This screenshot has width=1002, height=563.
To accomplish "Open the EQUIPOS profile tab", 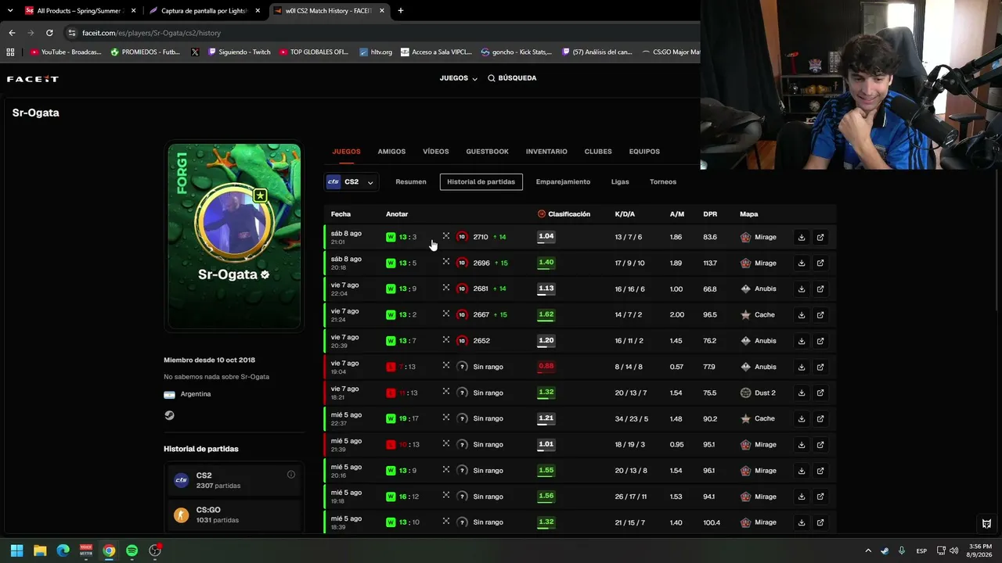I will [644, 152].
